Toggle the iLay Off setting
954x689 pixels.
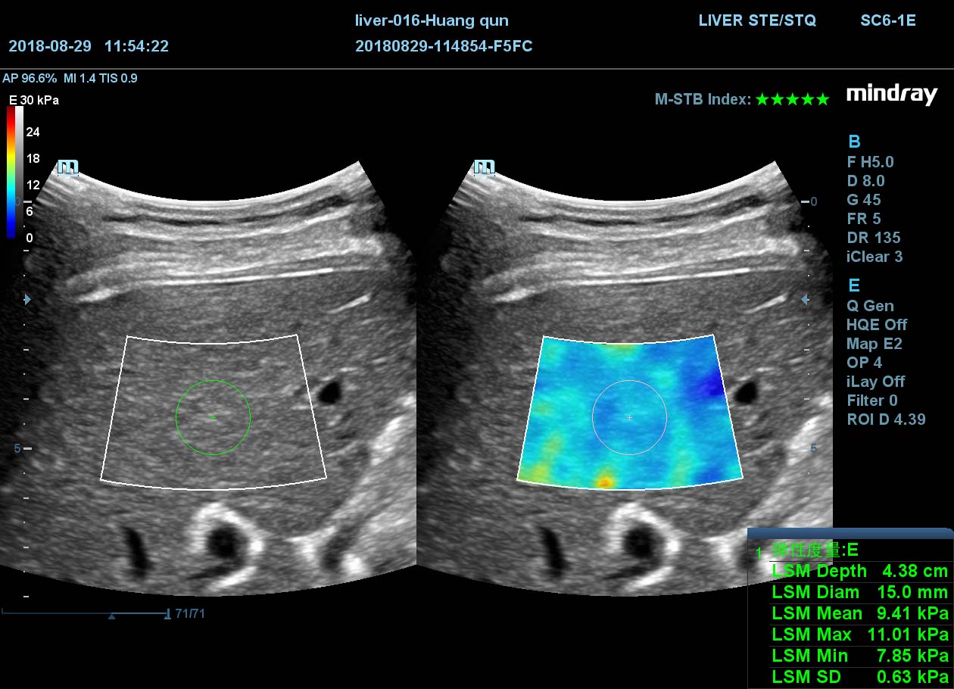tap(875, 382)
